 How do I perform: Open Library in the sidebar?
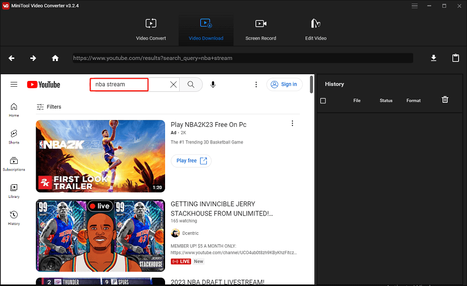[14, 191]
